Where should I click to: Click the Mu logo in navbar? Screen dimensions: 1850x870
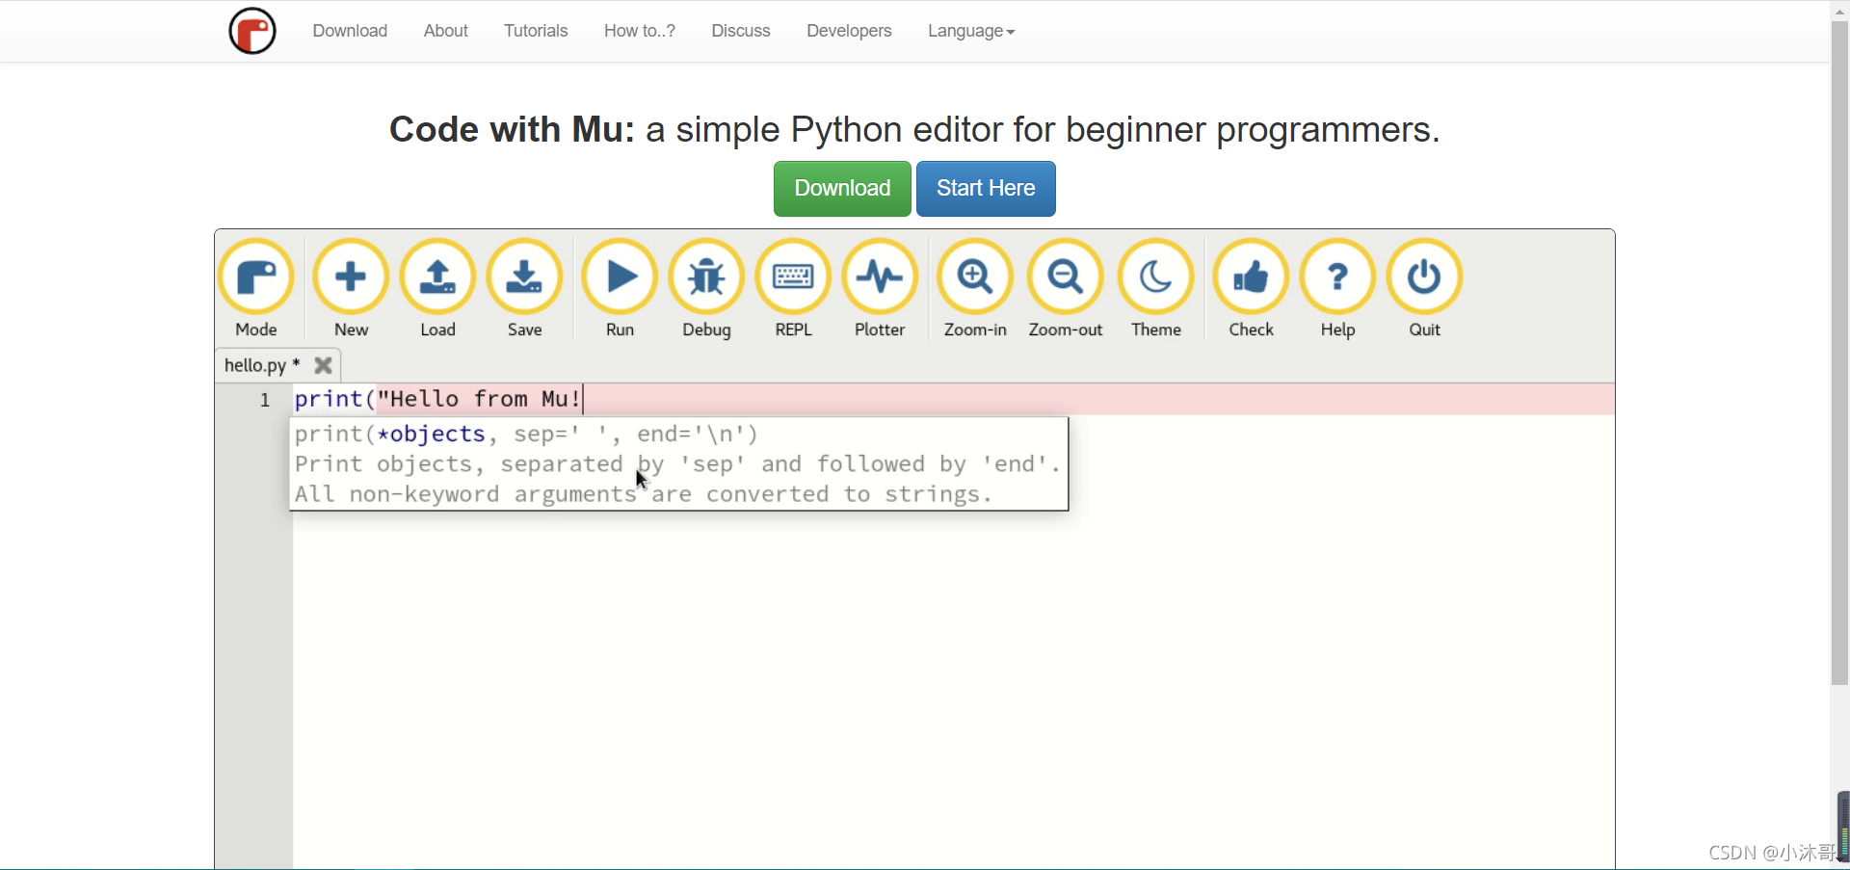click(x=252, y=31)
